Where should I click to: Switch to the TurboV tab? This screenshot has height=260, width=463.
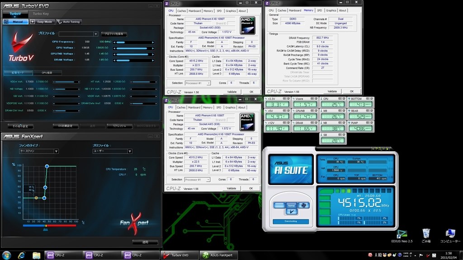tap(15, 14)
